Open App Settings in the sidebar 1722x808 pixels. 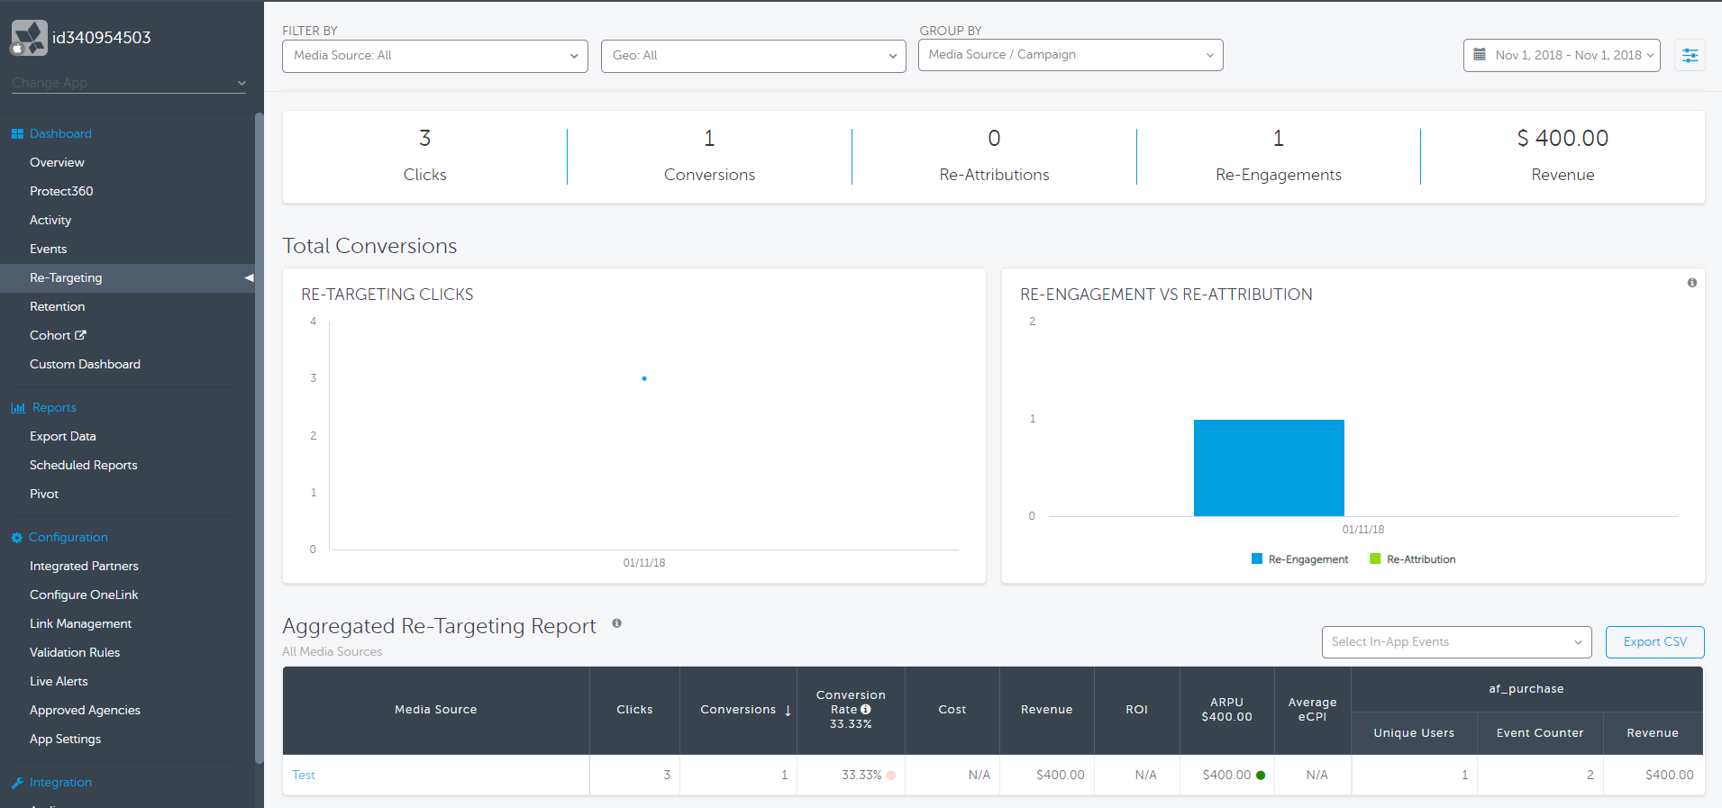pos(65,740)
